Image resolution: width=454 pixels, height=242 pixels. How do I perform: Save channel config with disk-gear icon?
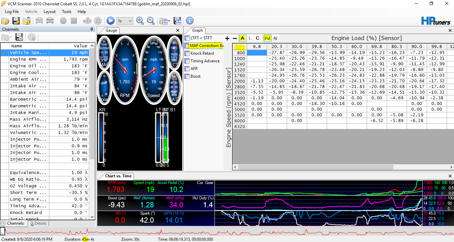tap(19, 37)
